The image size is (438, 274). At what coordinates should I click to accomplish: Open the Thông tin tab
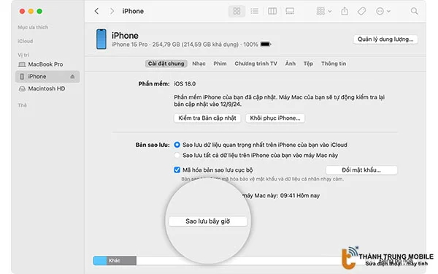[x=334, y=64]
